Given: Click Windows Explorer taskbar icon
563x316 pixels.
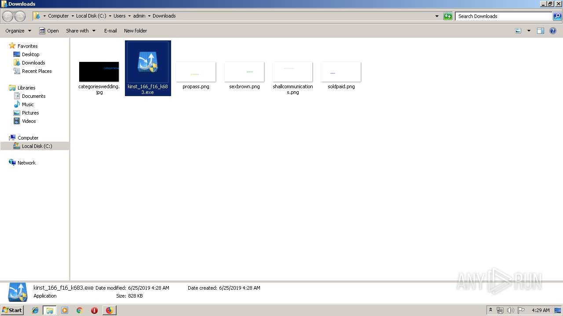Looking at the screenshot, I should tap(50, 310).
